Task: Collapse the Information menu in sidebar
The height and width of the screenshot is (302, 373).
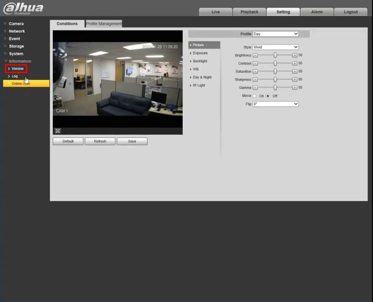Action: pyautogui.click(x=19, y=62)
